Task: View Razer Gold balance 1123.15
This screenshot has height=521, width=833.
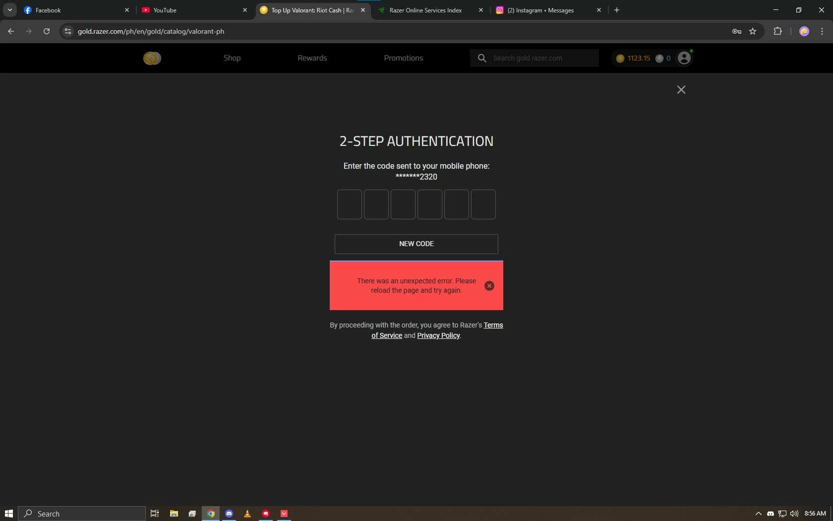Action: coord(633,58)
